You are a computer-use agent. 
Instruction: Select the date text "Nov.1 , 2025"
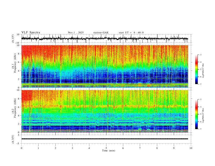click(76, 33)
